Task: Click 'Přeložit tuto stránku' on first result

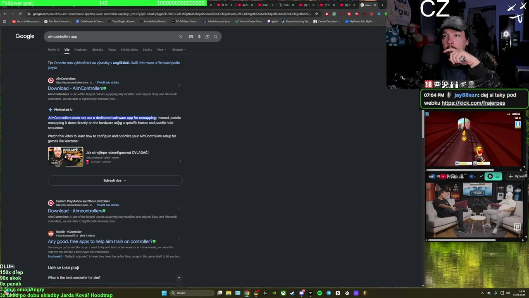Action: pos(108,82)
